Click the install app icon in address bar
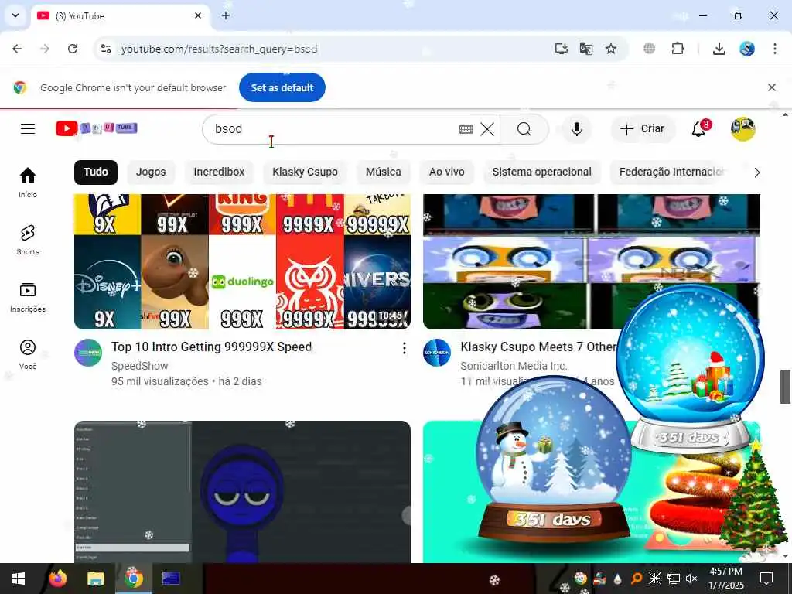The width and height of the screenshot is (792, 594). 562,49
